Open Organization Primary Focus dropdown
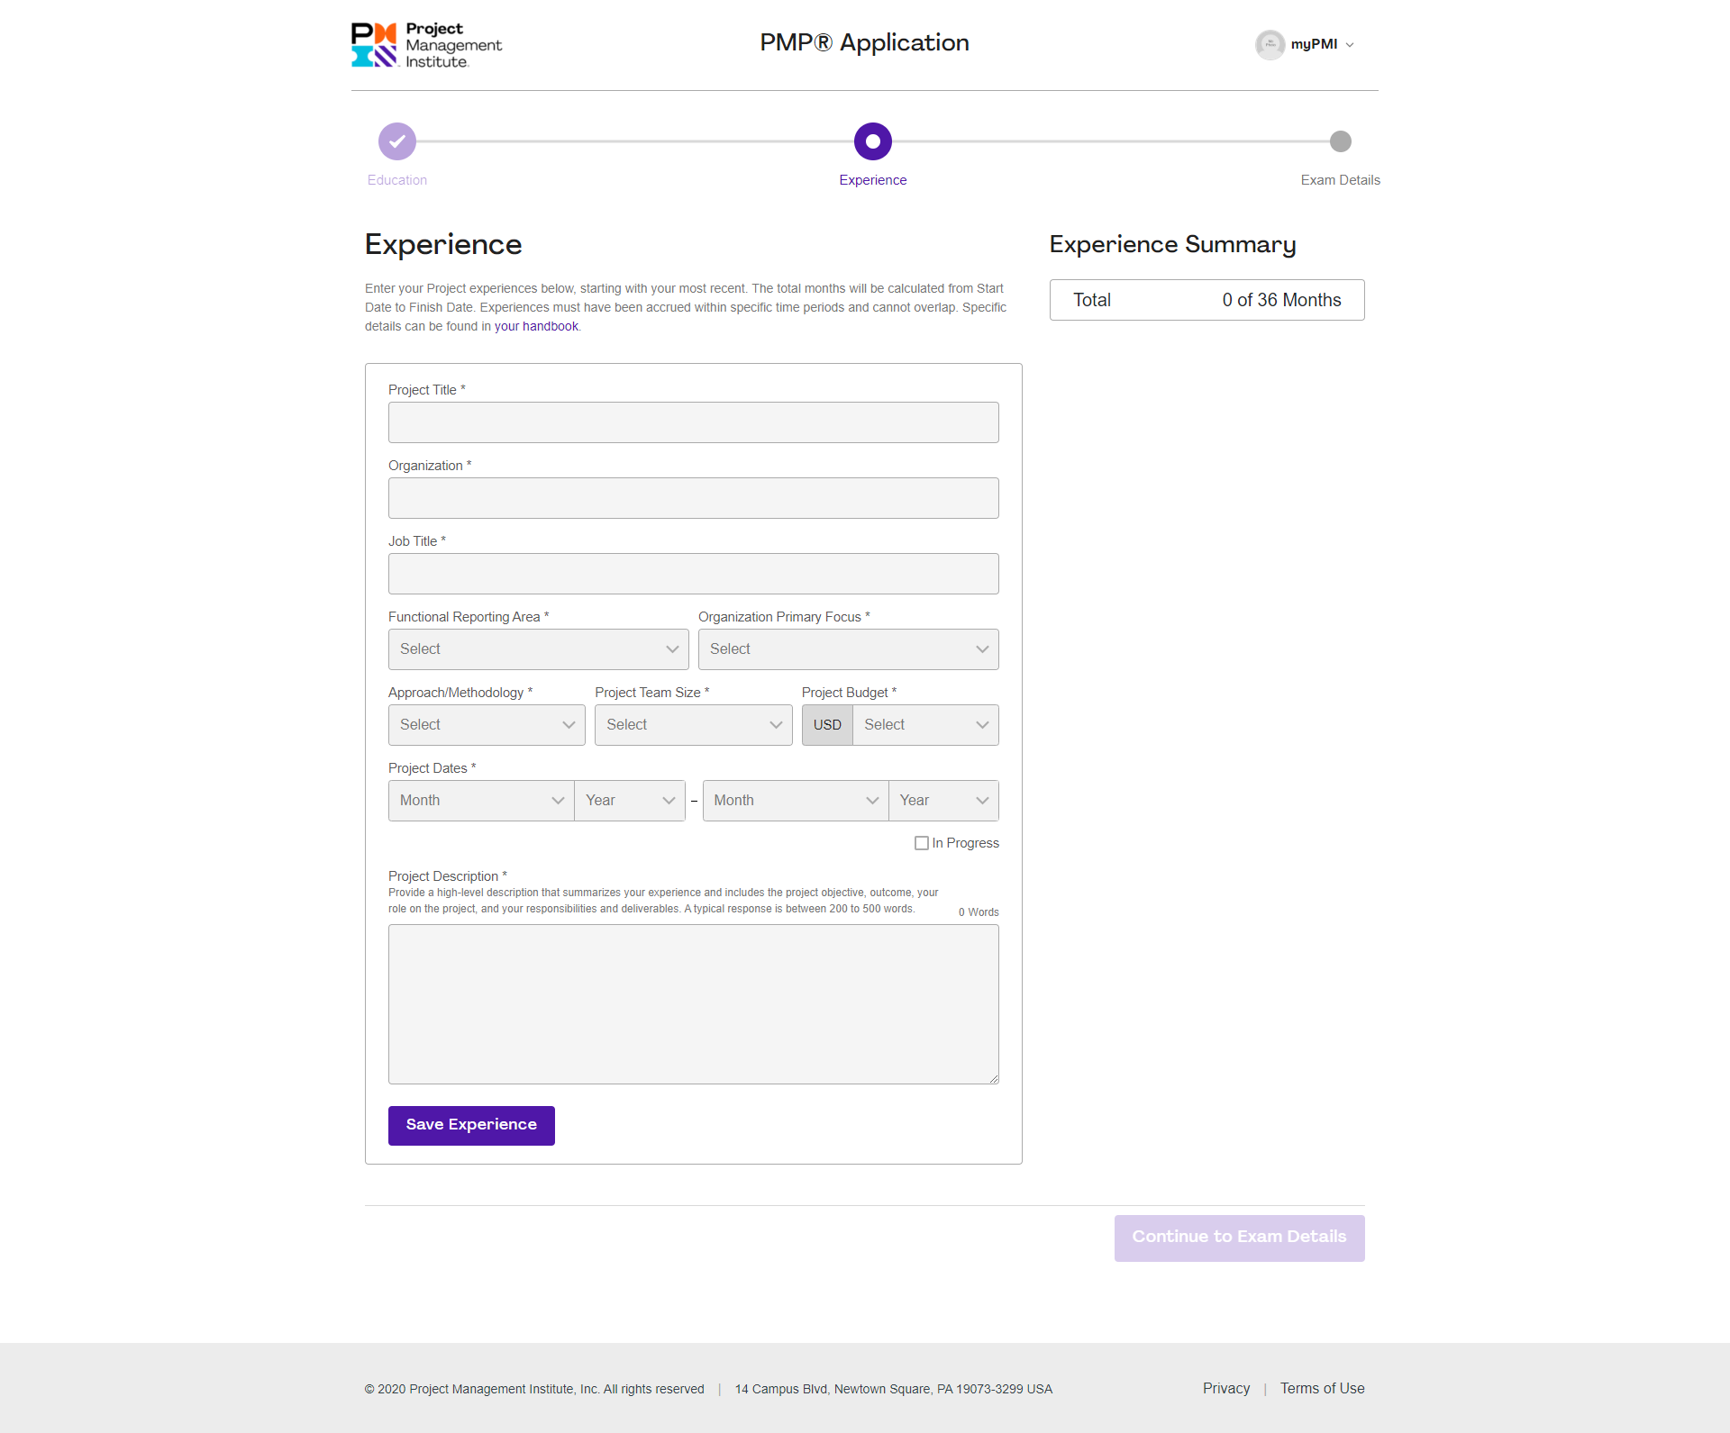 coord(848,649)
